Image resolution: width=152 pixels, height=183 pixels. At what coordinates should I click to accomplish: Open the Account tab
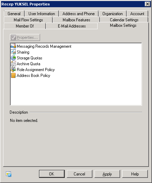pyautogui.click(x=137, y=14)
